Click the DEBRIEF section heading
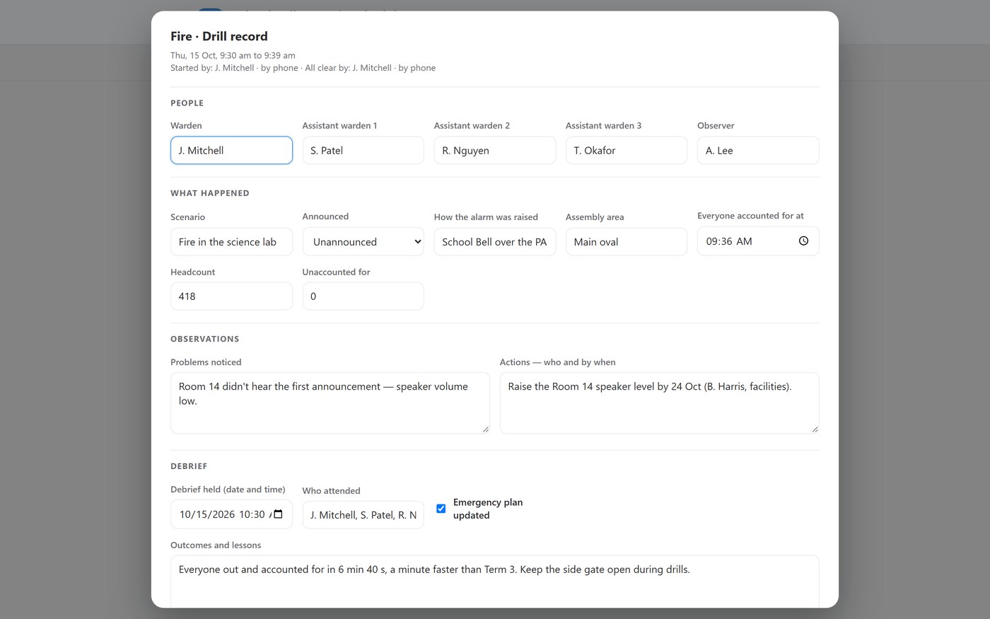This screenshot has width=990, height=619. coord(189,466)
